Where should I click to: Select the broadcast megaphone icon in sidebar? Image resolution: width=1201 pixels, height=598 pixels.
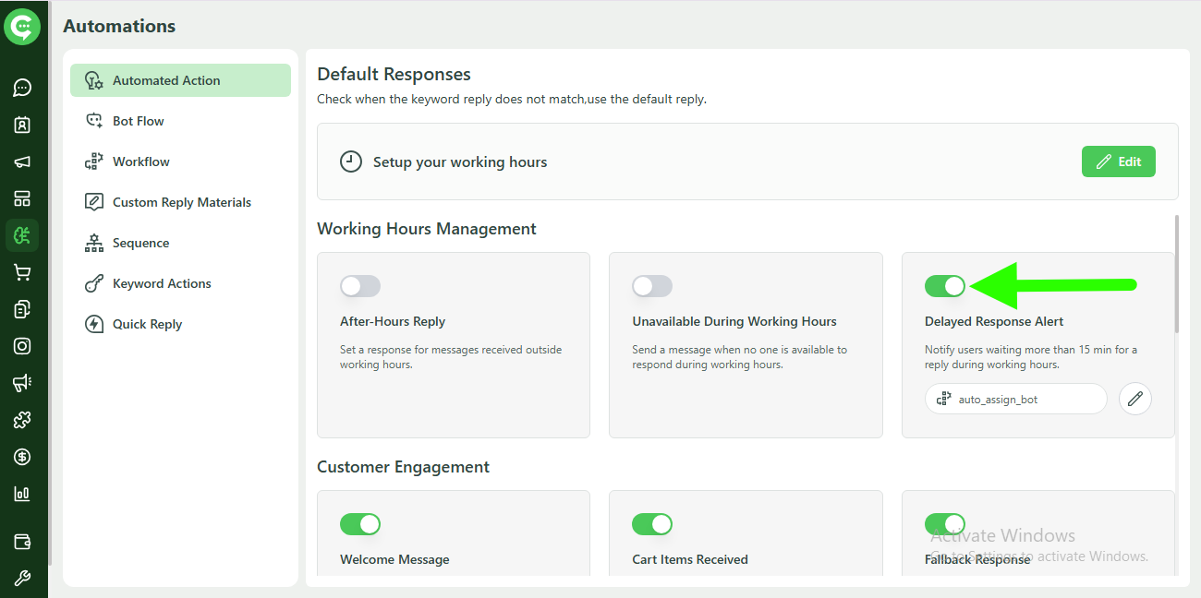22,161
